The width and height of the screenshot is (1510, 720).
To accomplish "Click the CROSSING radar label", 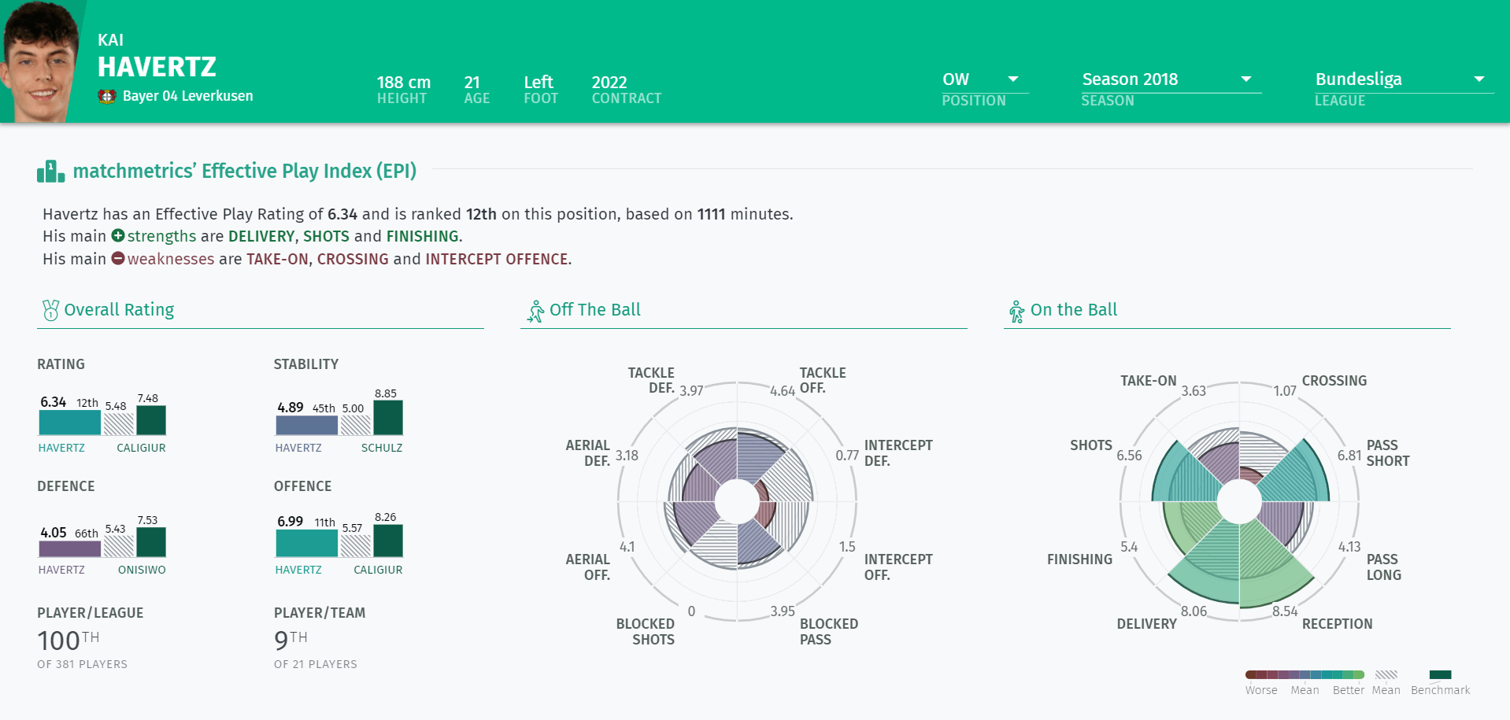I will coord(1334,381).
